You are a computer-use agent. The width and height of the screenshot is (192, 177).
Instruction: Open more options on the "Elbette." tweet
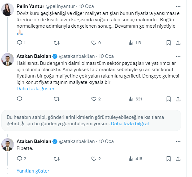pos(178,141)
